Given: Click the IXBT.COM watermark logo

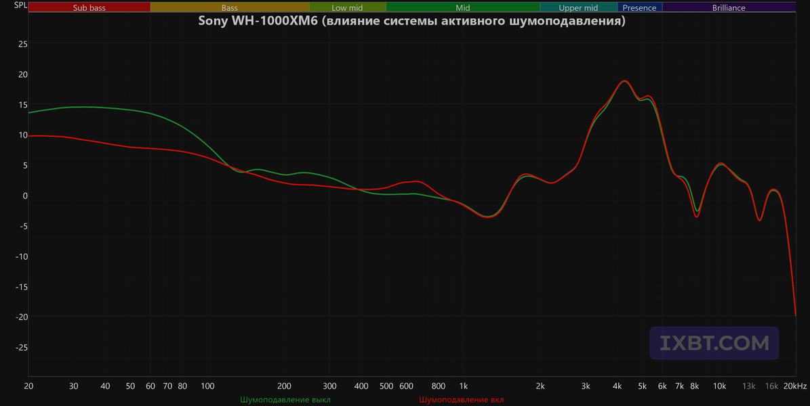Looking at the screenshot, I should pos(714,343).
